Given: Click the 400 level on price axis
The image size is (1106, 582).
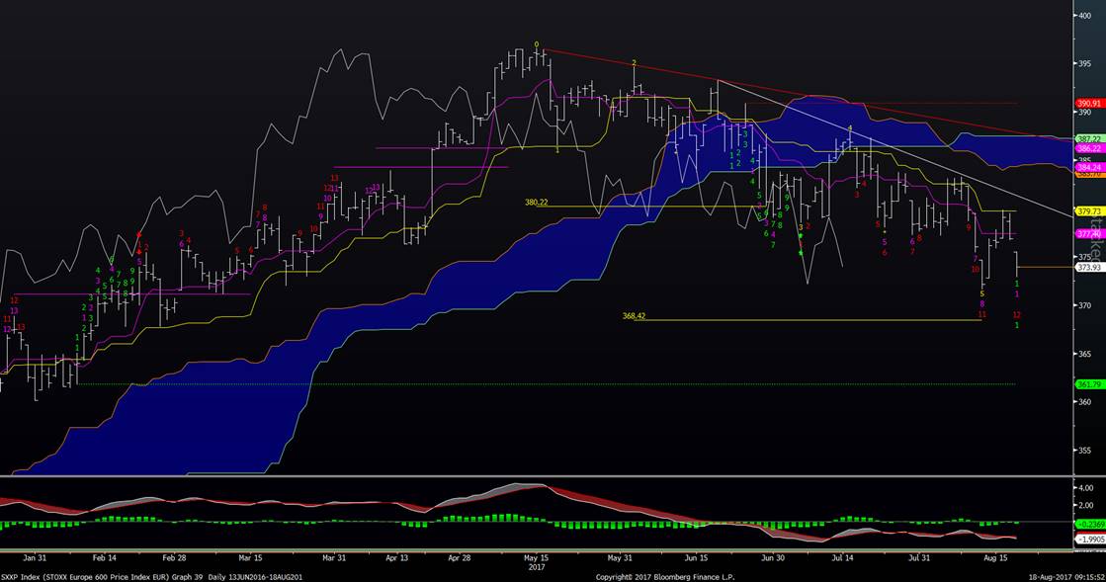Looking at the screenshot, I should (x=1084, y=15).
